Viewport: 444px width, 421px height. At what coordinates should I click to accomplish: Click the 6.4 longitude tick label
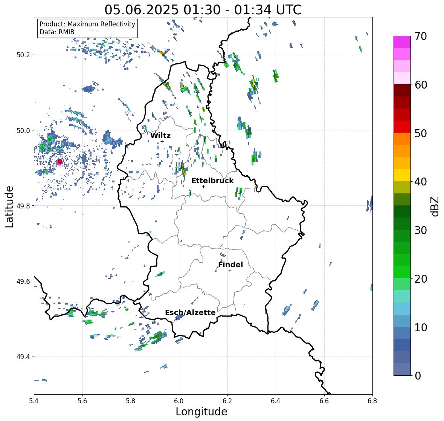pos(276,401)
